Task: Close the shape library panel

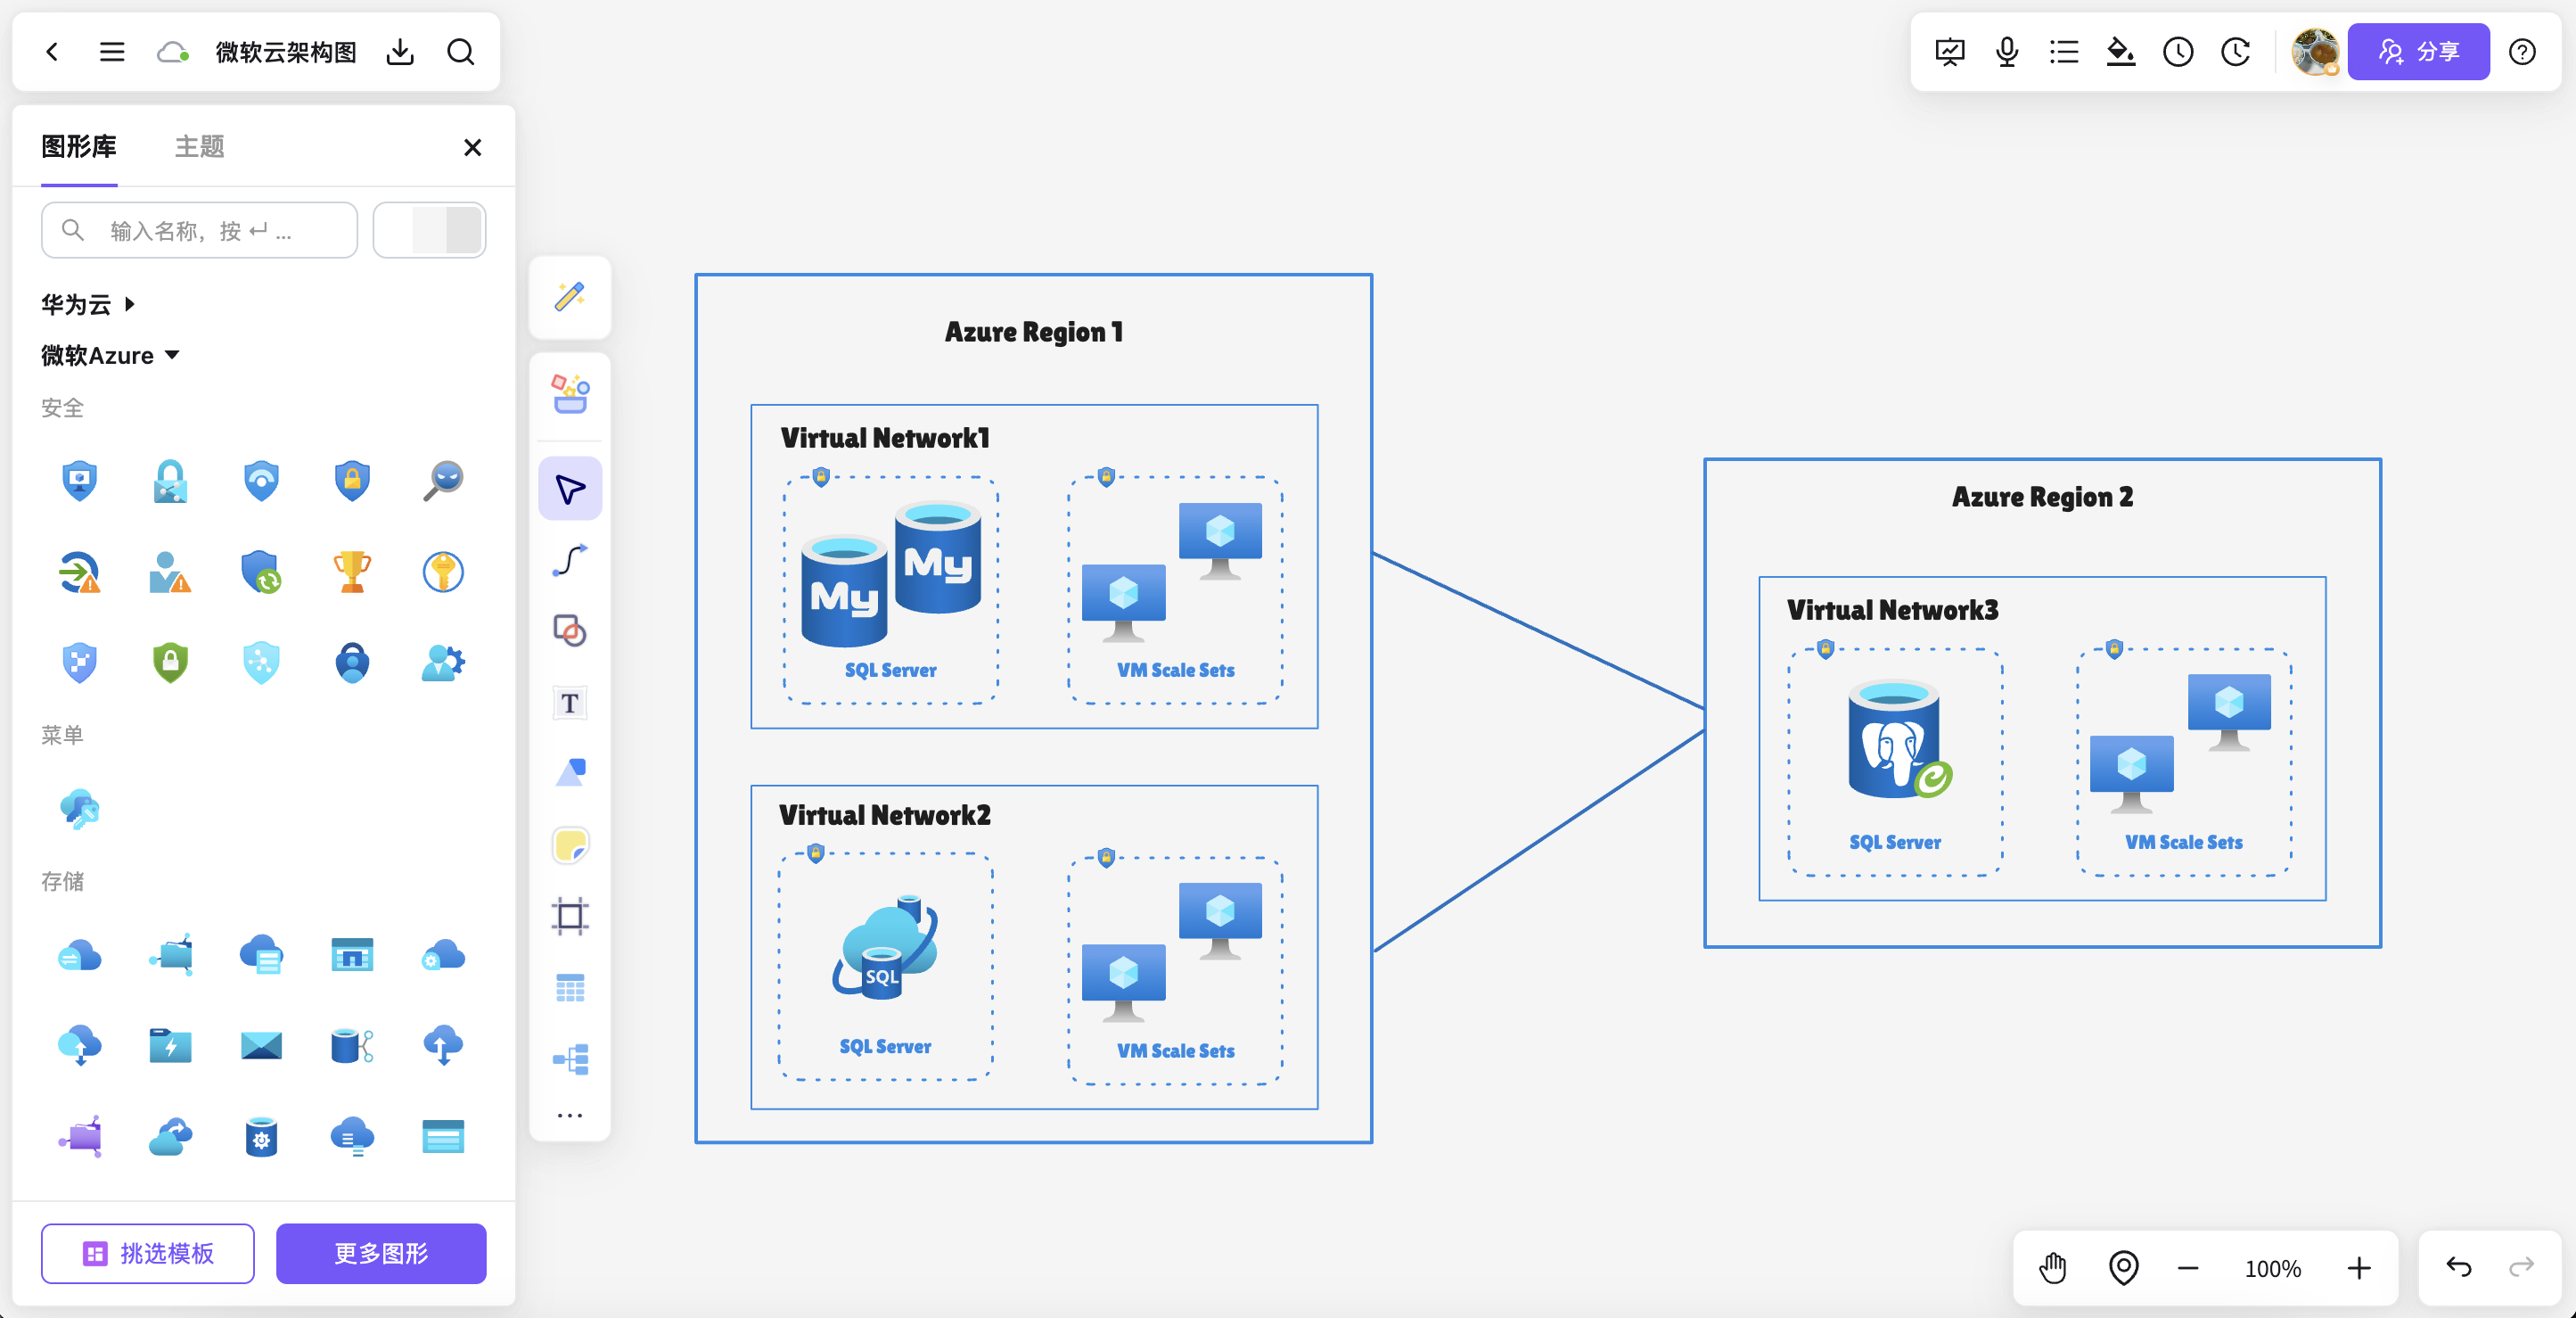Action: pyautogui.click(x=473, y=147)
